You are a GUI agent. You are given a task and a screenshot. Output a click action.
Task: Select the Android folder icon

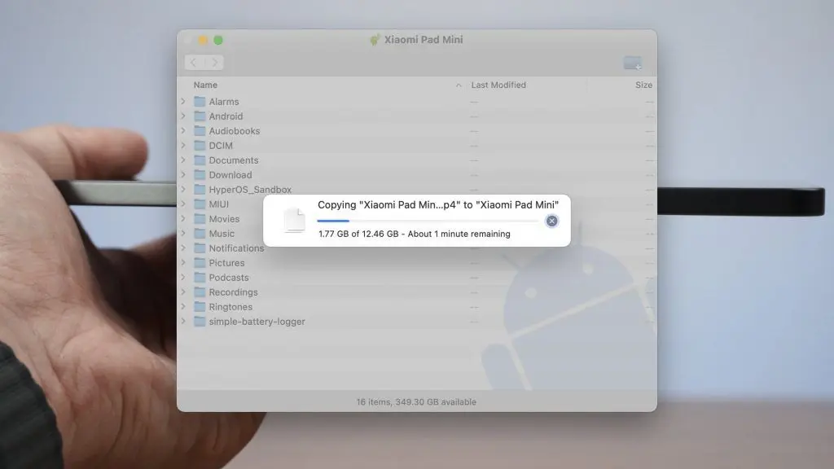(x=200, y=116)
